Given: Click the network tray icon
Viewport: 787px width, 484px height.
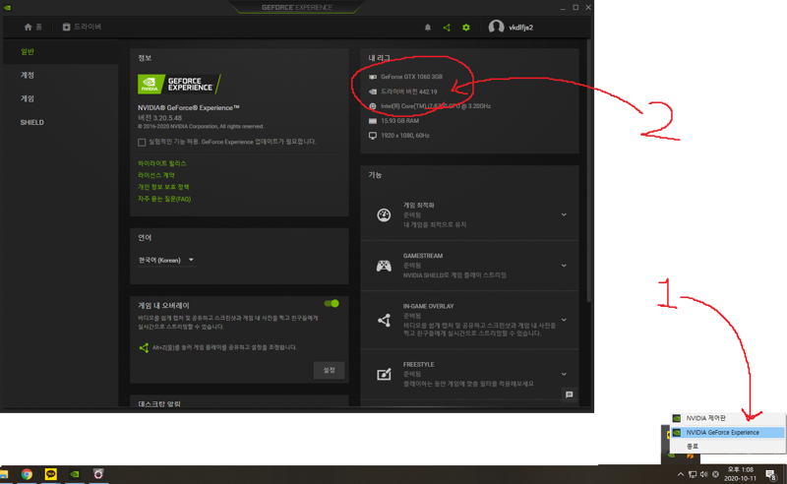Looking at the screenshot, I should (693, 474).
